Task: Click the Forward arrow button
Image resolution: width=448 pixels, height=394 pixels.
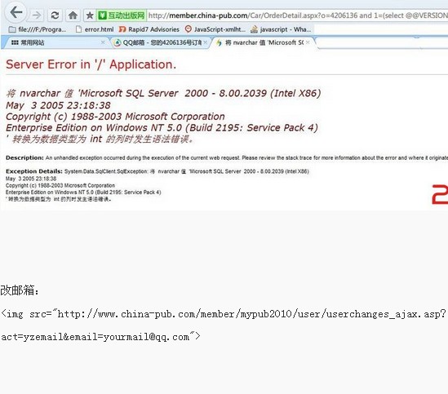Action: [36, 15]
